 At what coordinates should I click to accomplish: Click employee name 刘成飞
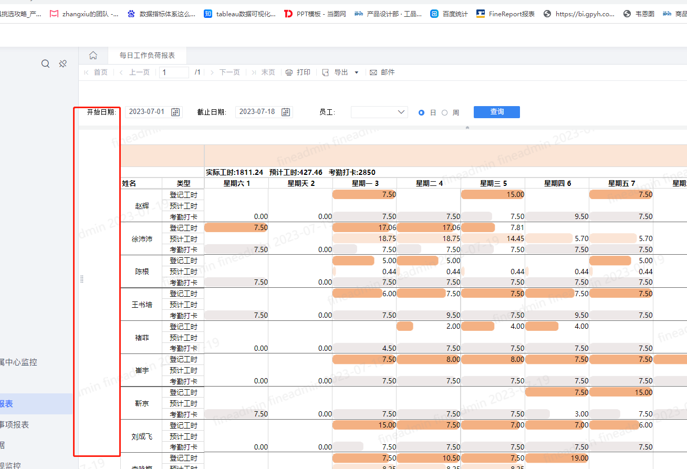tap(142, 436)
